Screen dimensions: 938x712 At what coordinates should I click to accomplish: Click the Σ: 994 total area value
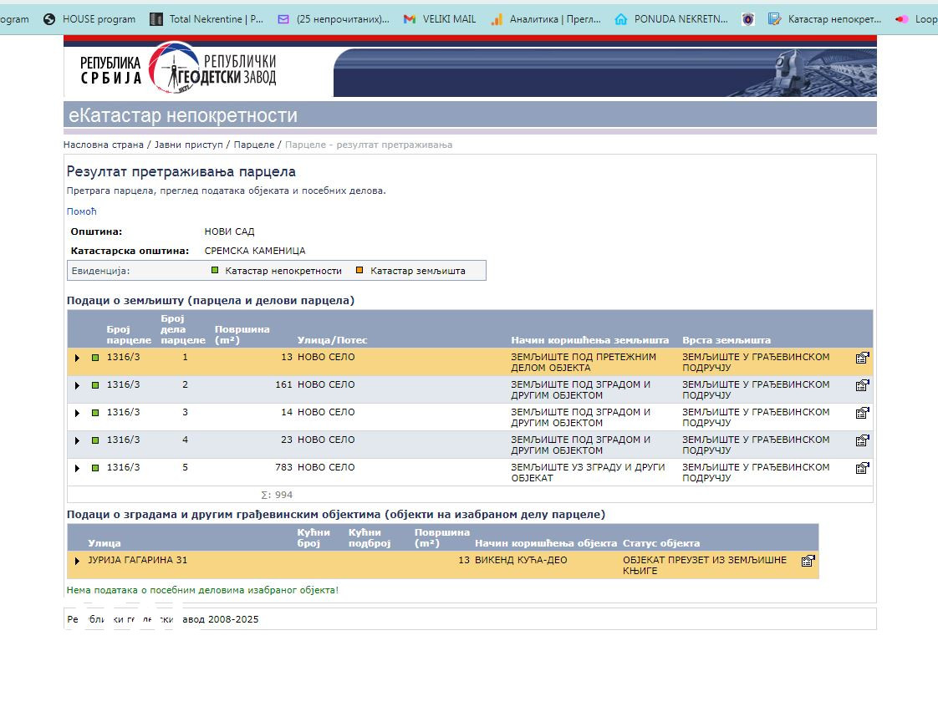(277, 495)
